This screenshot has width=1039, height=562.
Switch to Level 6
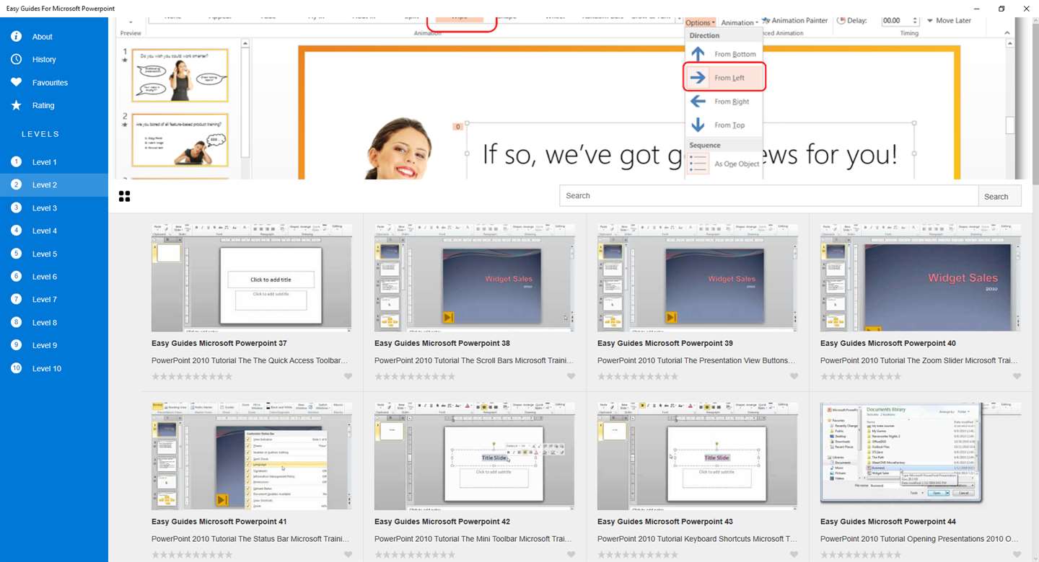point(54,277)
